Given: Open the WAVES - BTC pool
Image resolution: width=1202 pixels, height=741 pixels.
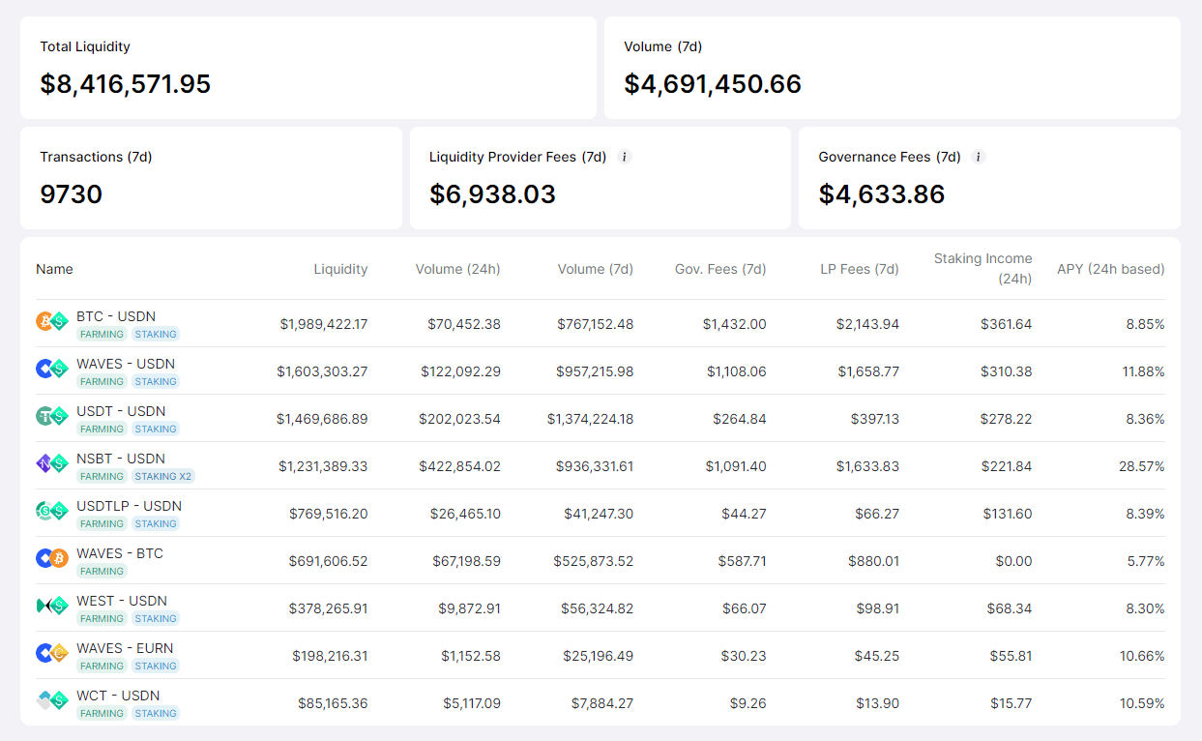Looking at the screenshot, I should point(600,560).
